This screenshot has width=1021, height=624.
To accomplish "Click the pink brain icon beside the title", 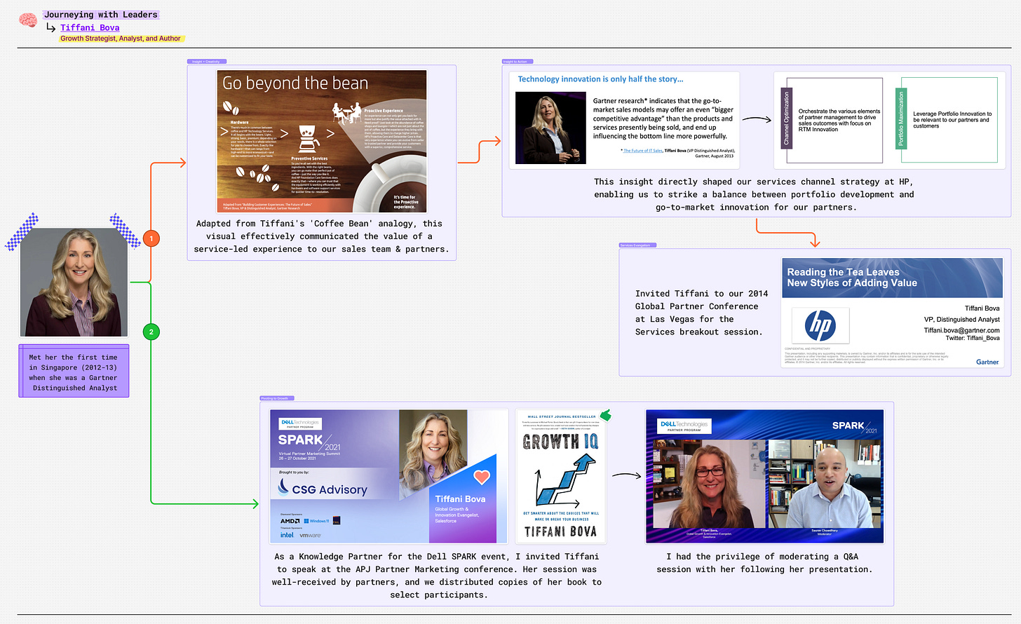I will (28, 20).
